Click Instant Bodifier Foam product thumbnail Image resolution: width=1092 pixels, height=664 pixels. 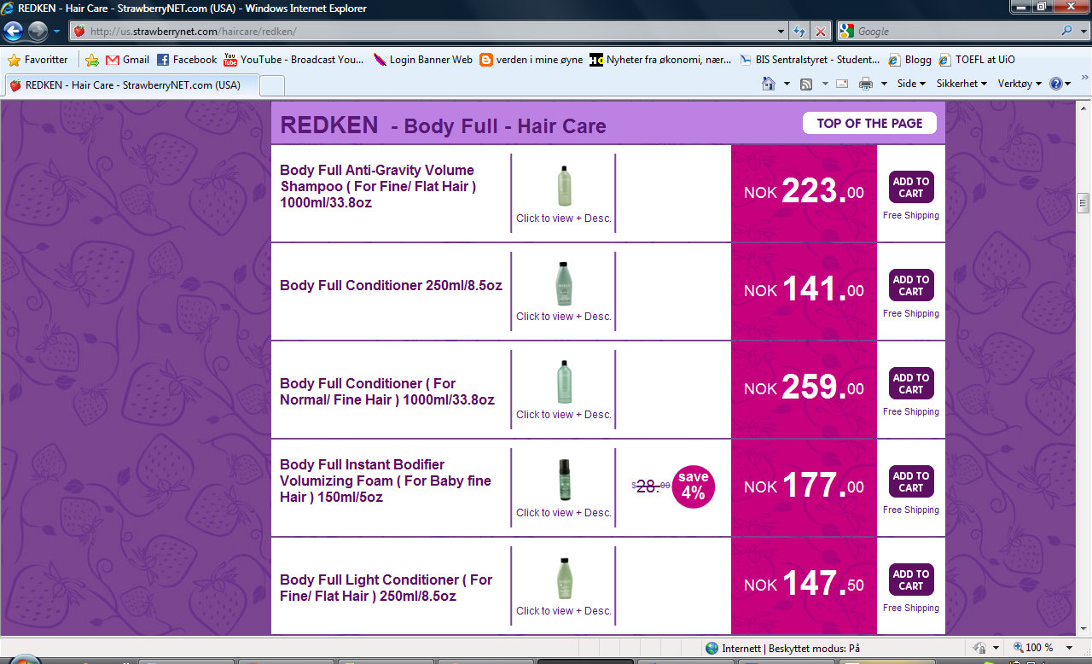563,480
